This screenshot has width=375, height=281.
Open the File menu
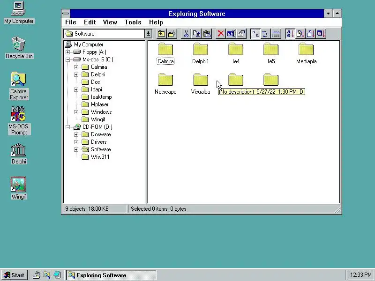point(71,22)
